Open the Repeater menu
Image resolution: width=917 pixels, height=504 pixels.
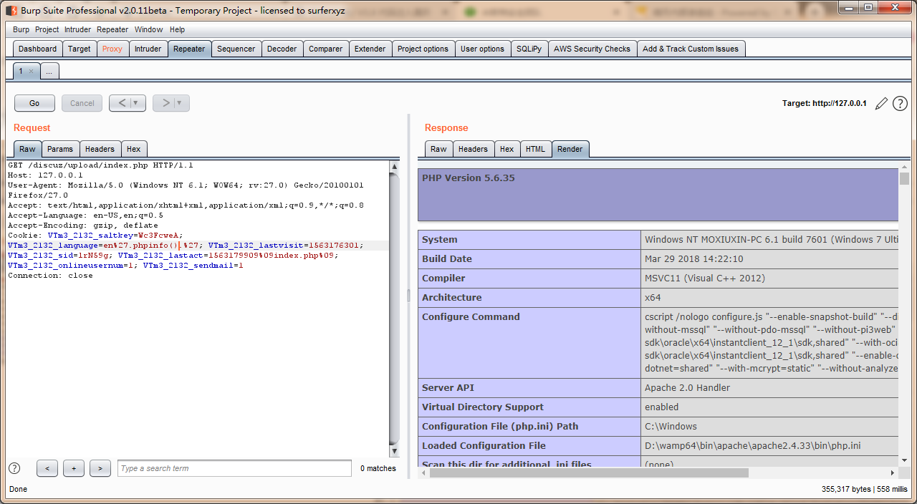(112, 29)
